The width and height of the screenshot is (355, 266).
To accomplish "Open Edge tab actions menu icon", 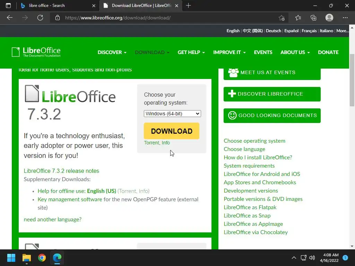I will [x=8, y=6].
